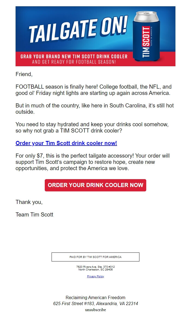
Task: Select the FOOTBALL season paragraph
Action: tap(93, 90)
